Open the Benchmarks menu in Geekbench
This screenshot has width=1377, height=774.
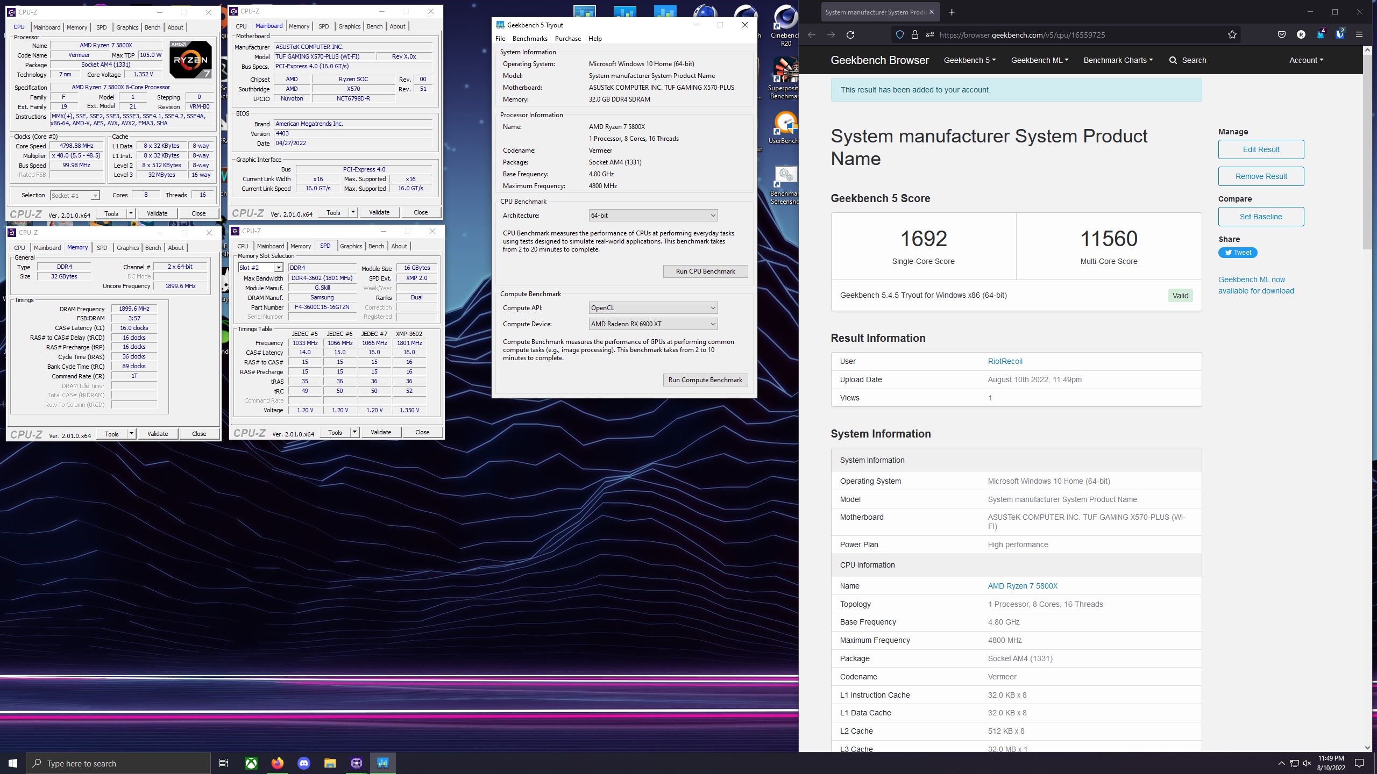tap(530, 39)
